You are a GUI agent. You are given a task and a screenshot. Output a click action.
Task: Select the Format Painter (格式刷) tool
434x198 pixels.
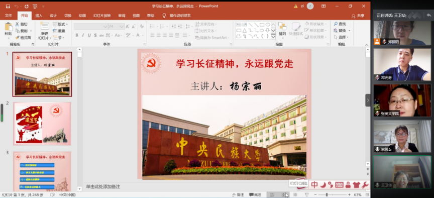pyautogui.click(x=23, y=37)
